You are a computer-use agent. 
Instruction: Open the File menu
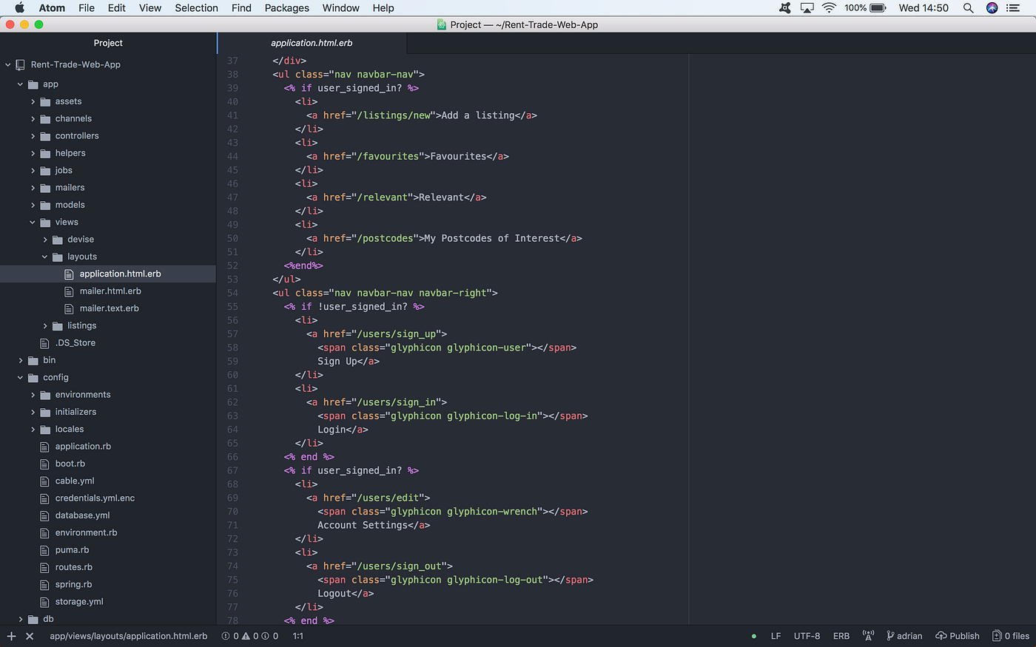[87, 7]
